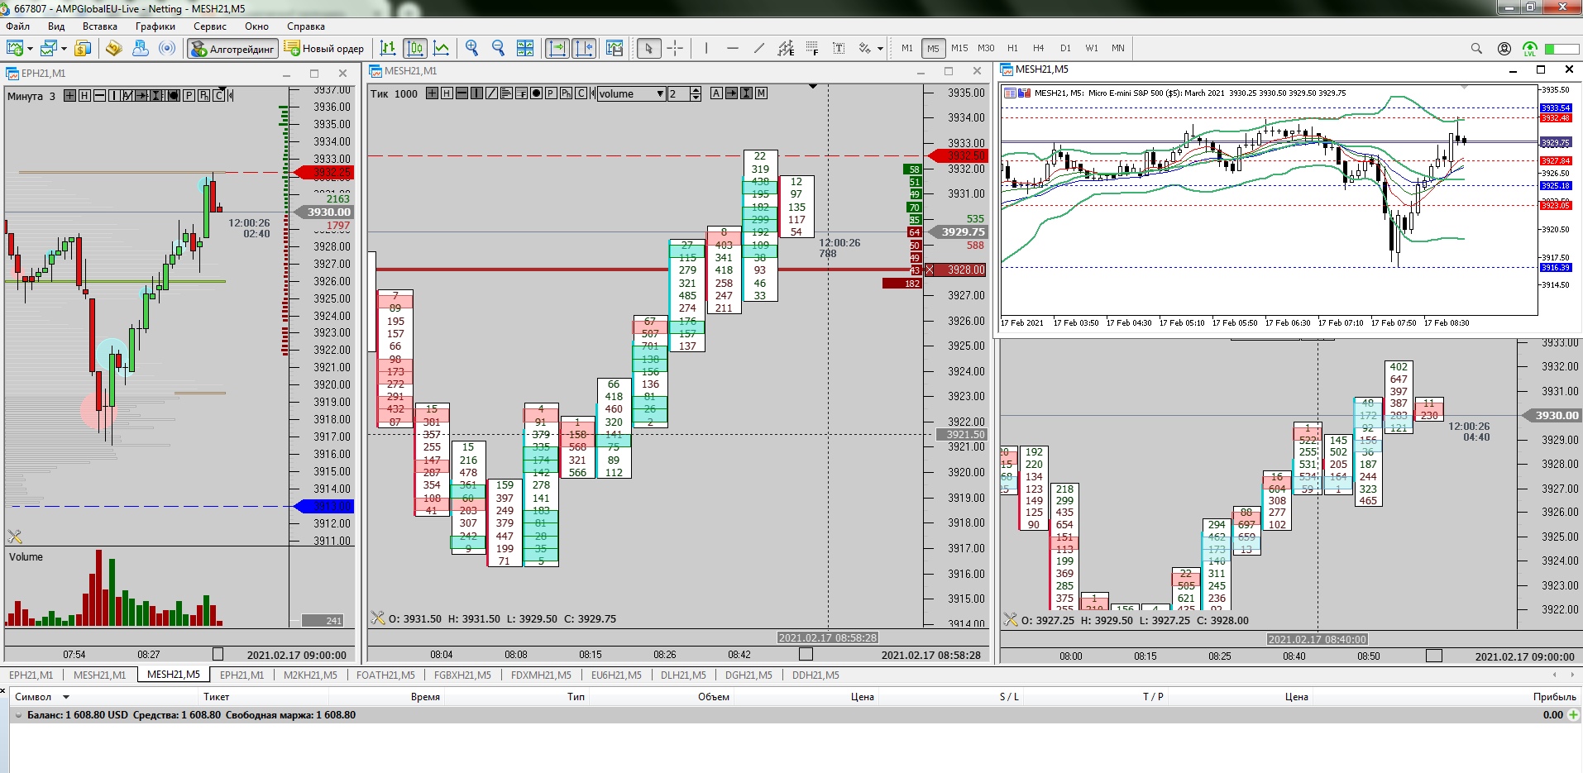Screen dimensions: 1583x773
Task: Expand the profiles dropdown arrow
Action: [x=65, y=48]
